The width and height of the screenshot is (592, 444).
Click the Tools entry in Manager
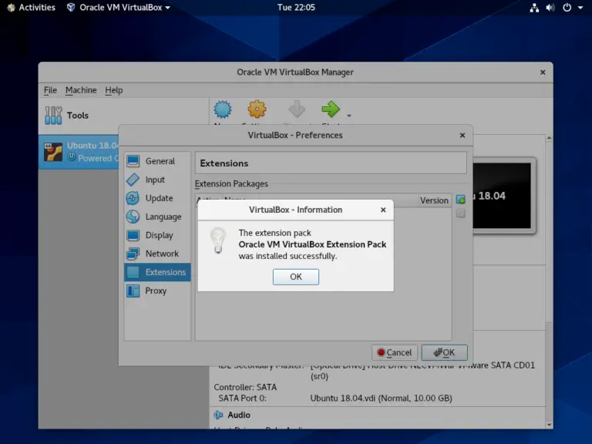point(123,116)
